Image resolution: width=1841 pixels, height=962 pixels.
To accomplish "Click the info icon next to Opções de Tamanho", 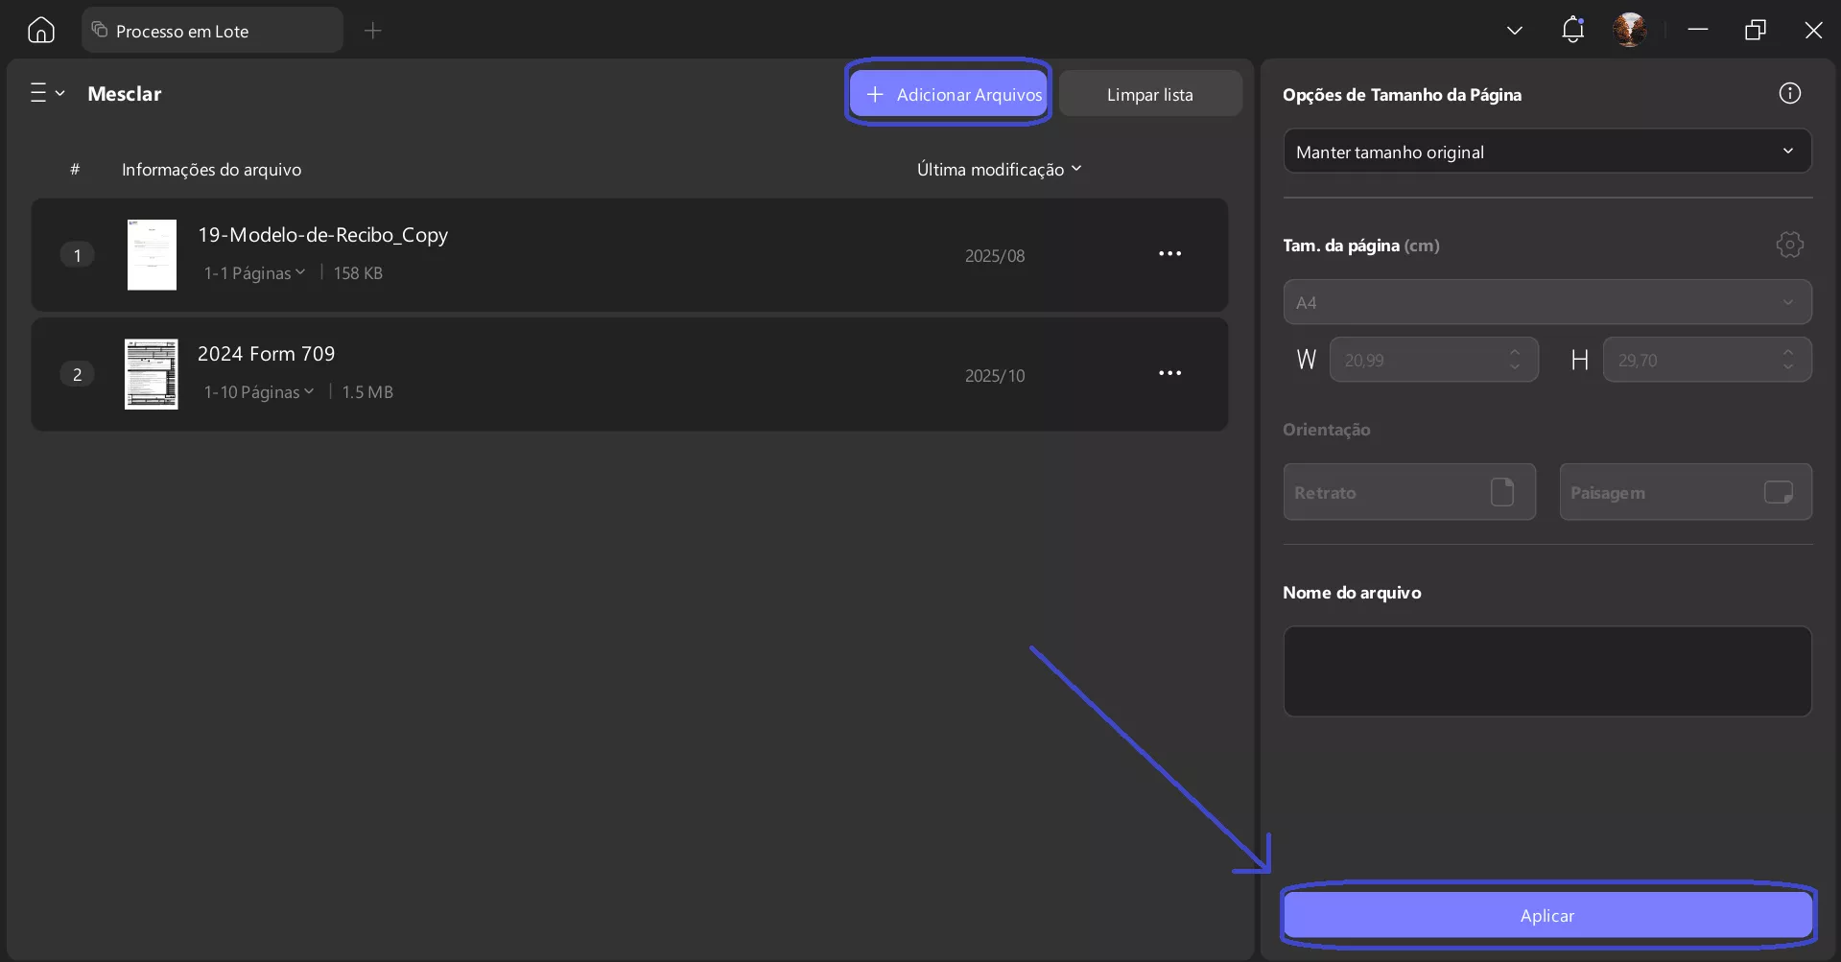I will click(1789, 93).
